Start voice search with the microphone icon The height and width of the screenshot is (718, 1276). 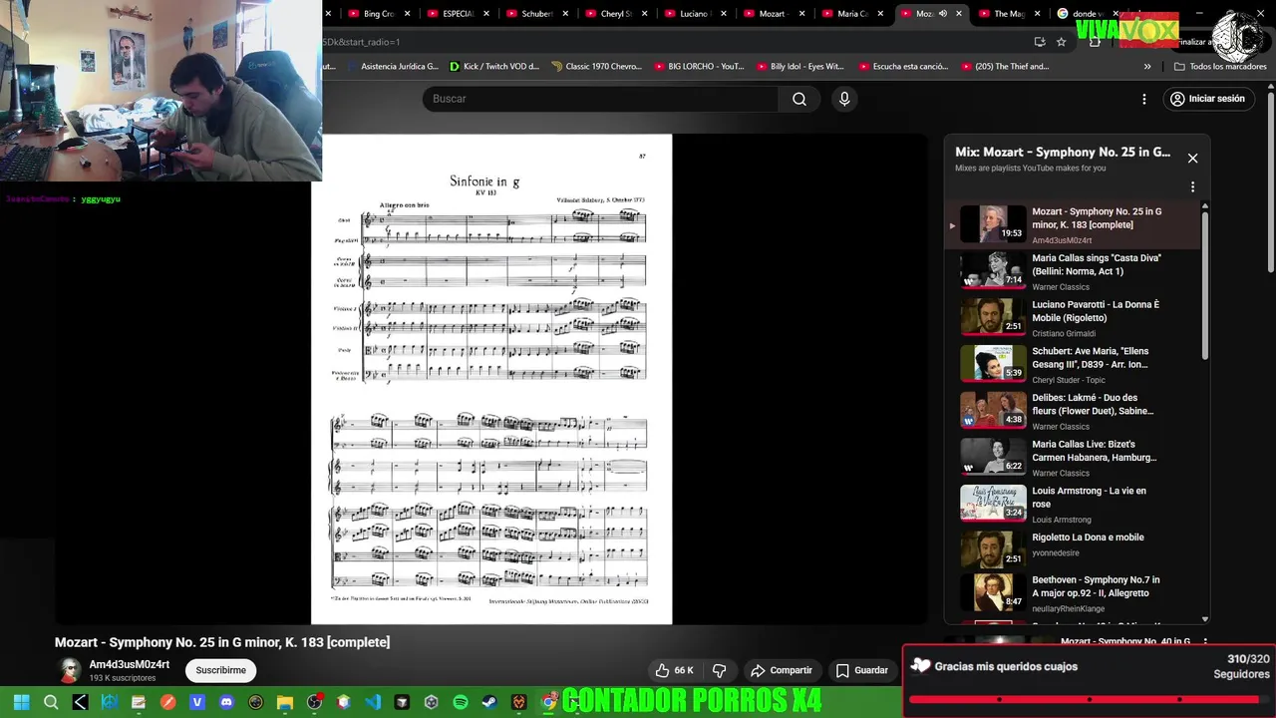(844, 99)
